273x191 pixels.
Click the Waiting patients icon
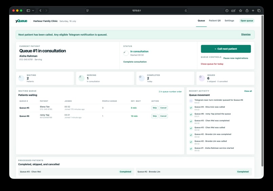click(21, 78)
